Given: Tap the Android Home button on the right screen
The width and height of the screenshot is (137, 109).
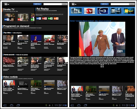Looking at the screenshot, I should pos(79,105).
